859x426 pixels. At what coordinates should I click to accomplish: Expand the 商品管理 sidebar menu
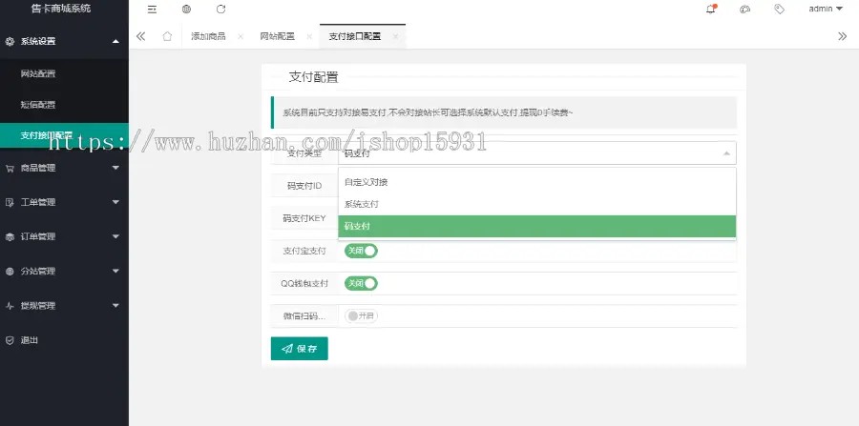tap(64, 168)
